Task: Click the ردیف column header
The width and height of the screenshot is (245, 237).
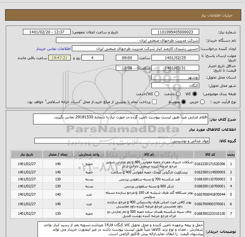Action: pyautogui.click(x=231, y=155)
